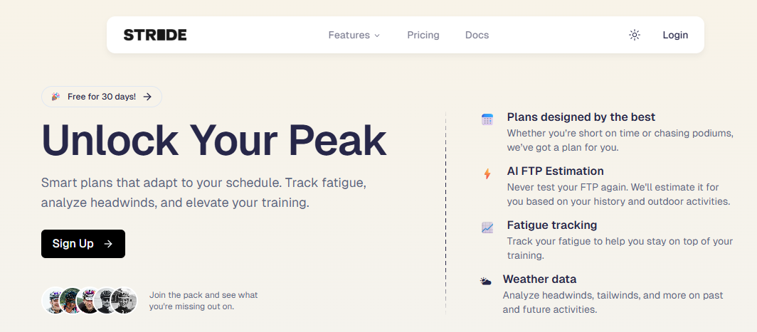Screen dimensions: 757x332
Task: Click the arrow after Free for 30 days
Action: pos(147,97)
